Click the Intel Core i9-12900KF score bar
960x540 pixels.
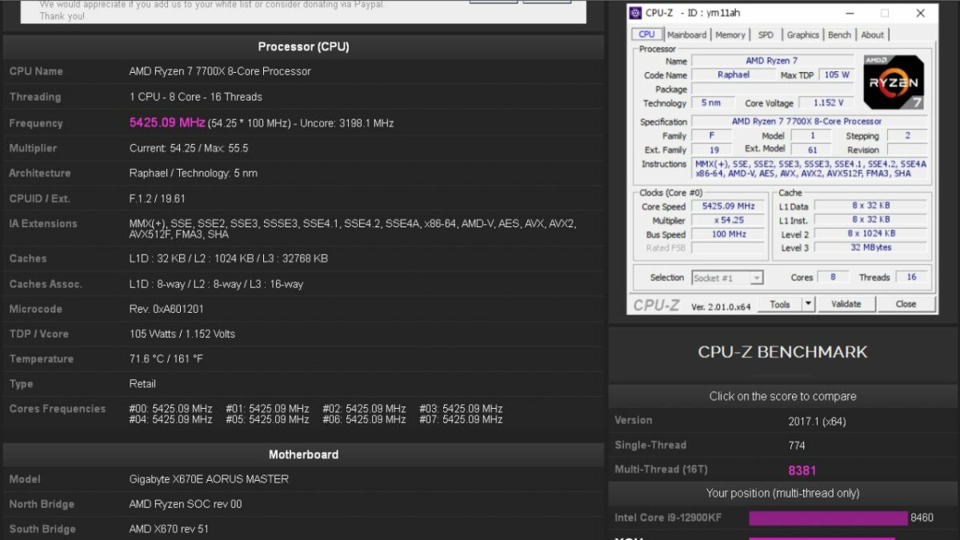point(828,518)
